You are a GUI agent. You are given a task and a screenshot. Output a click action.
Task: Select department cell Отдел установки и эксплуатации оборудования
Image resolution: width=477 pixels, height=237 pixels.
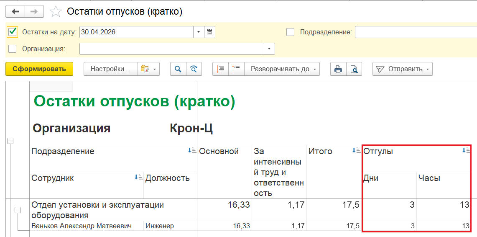pos(113,210)
